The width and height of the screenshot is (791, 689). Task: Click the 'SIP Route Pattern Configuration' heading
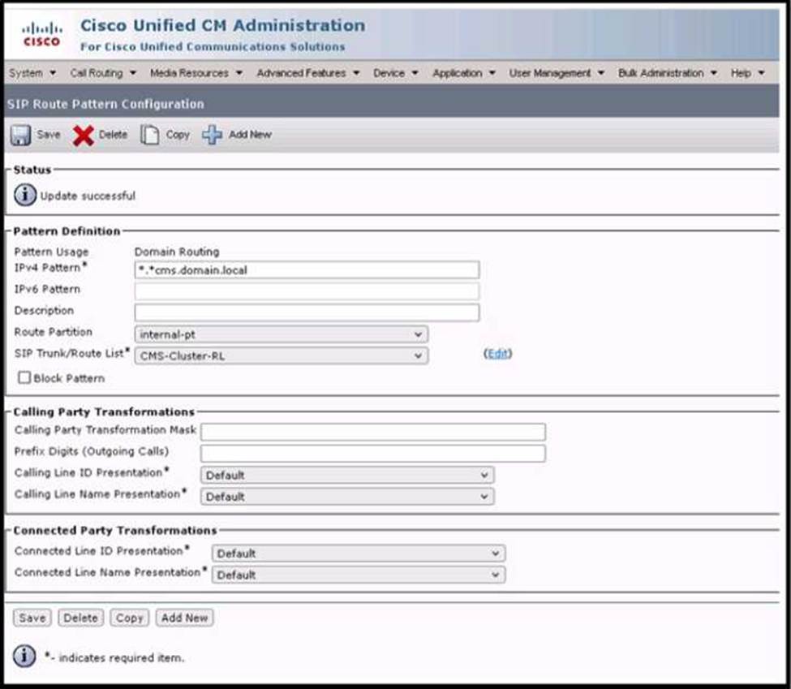[105, 104]
